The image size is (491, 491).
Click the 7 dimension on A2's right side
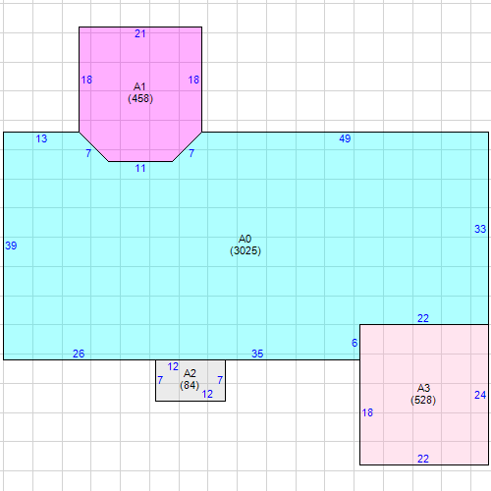[220, 380]
